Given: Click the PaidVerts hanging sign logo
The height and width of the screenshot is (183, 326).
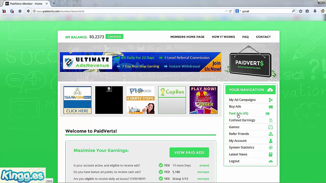Looking at the screenshot, I should (x=250, y=62).
